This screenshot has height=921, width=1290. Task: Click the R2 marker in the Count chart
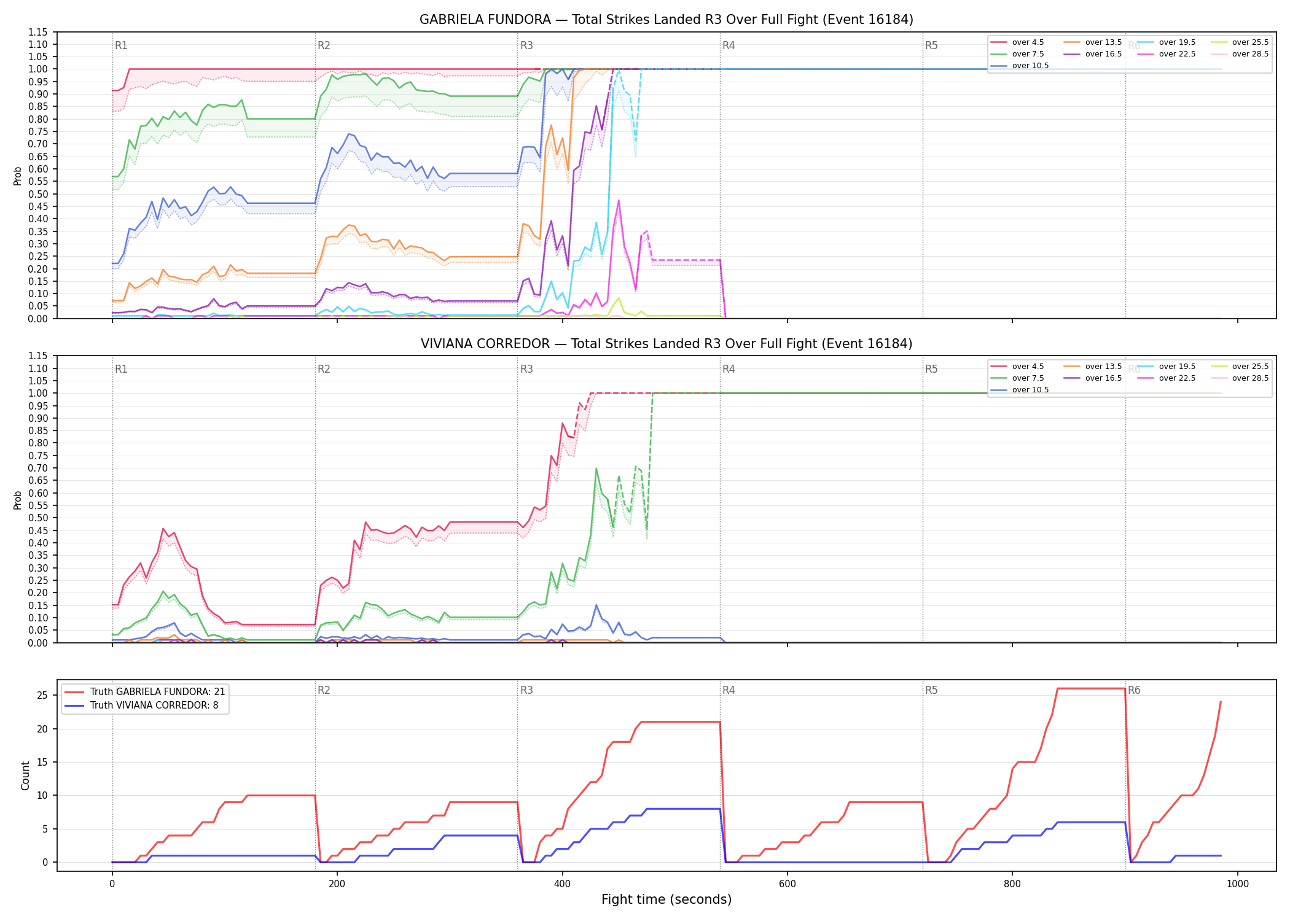click(x=324, y=690)
